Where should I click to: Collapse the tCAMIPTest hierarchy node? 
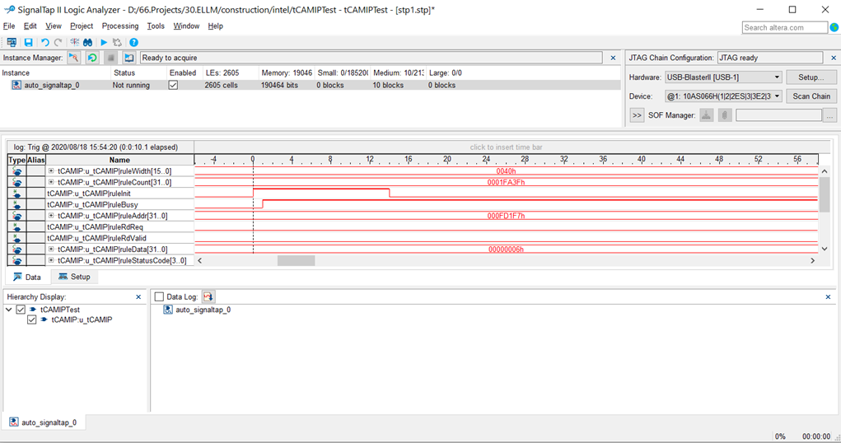click(x=8, y=310)
